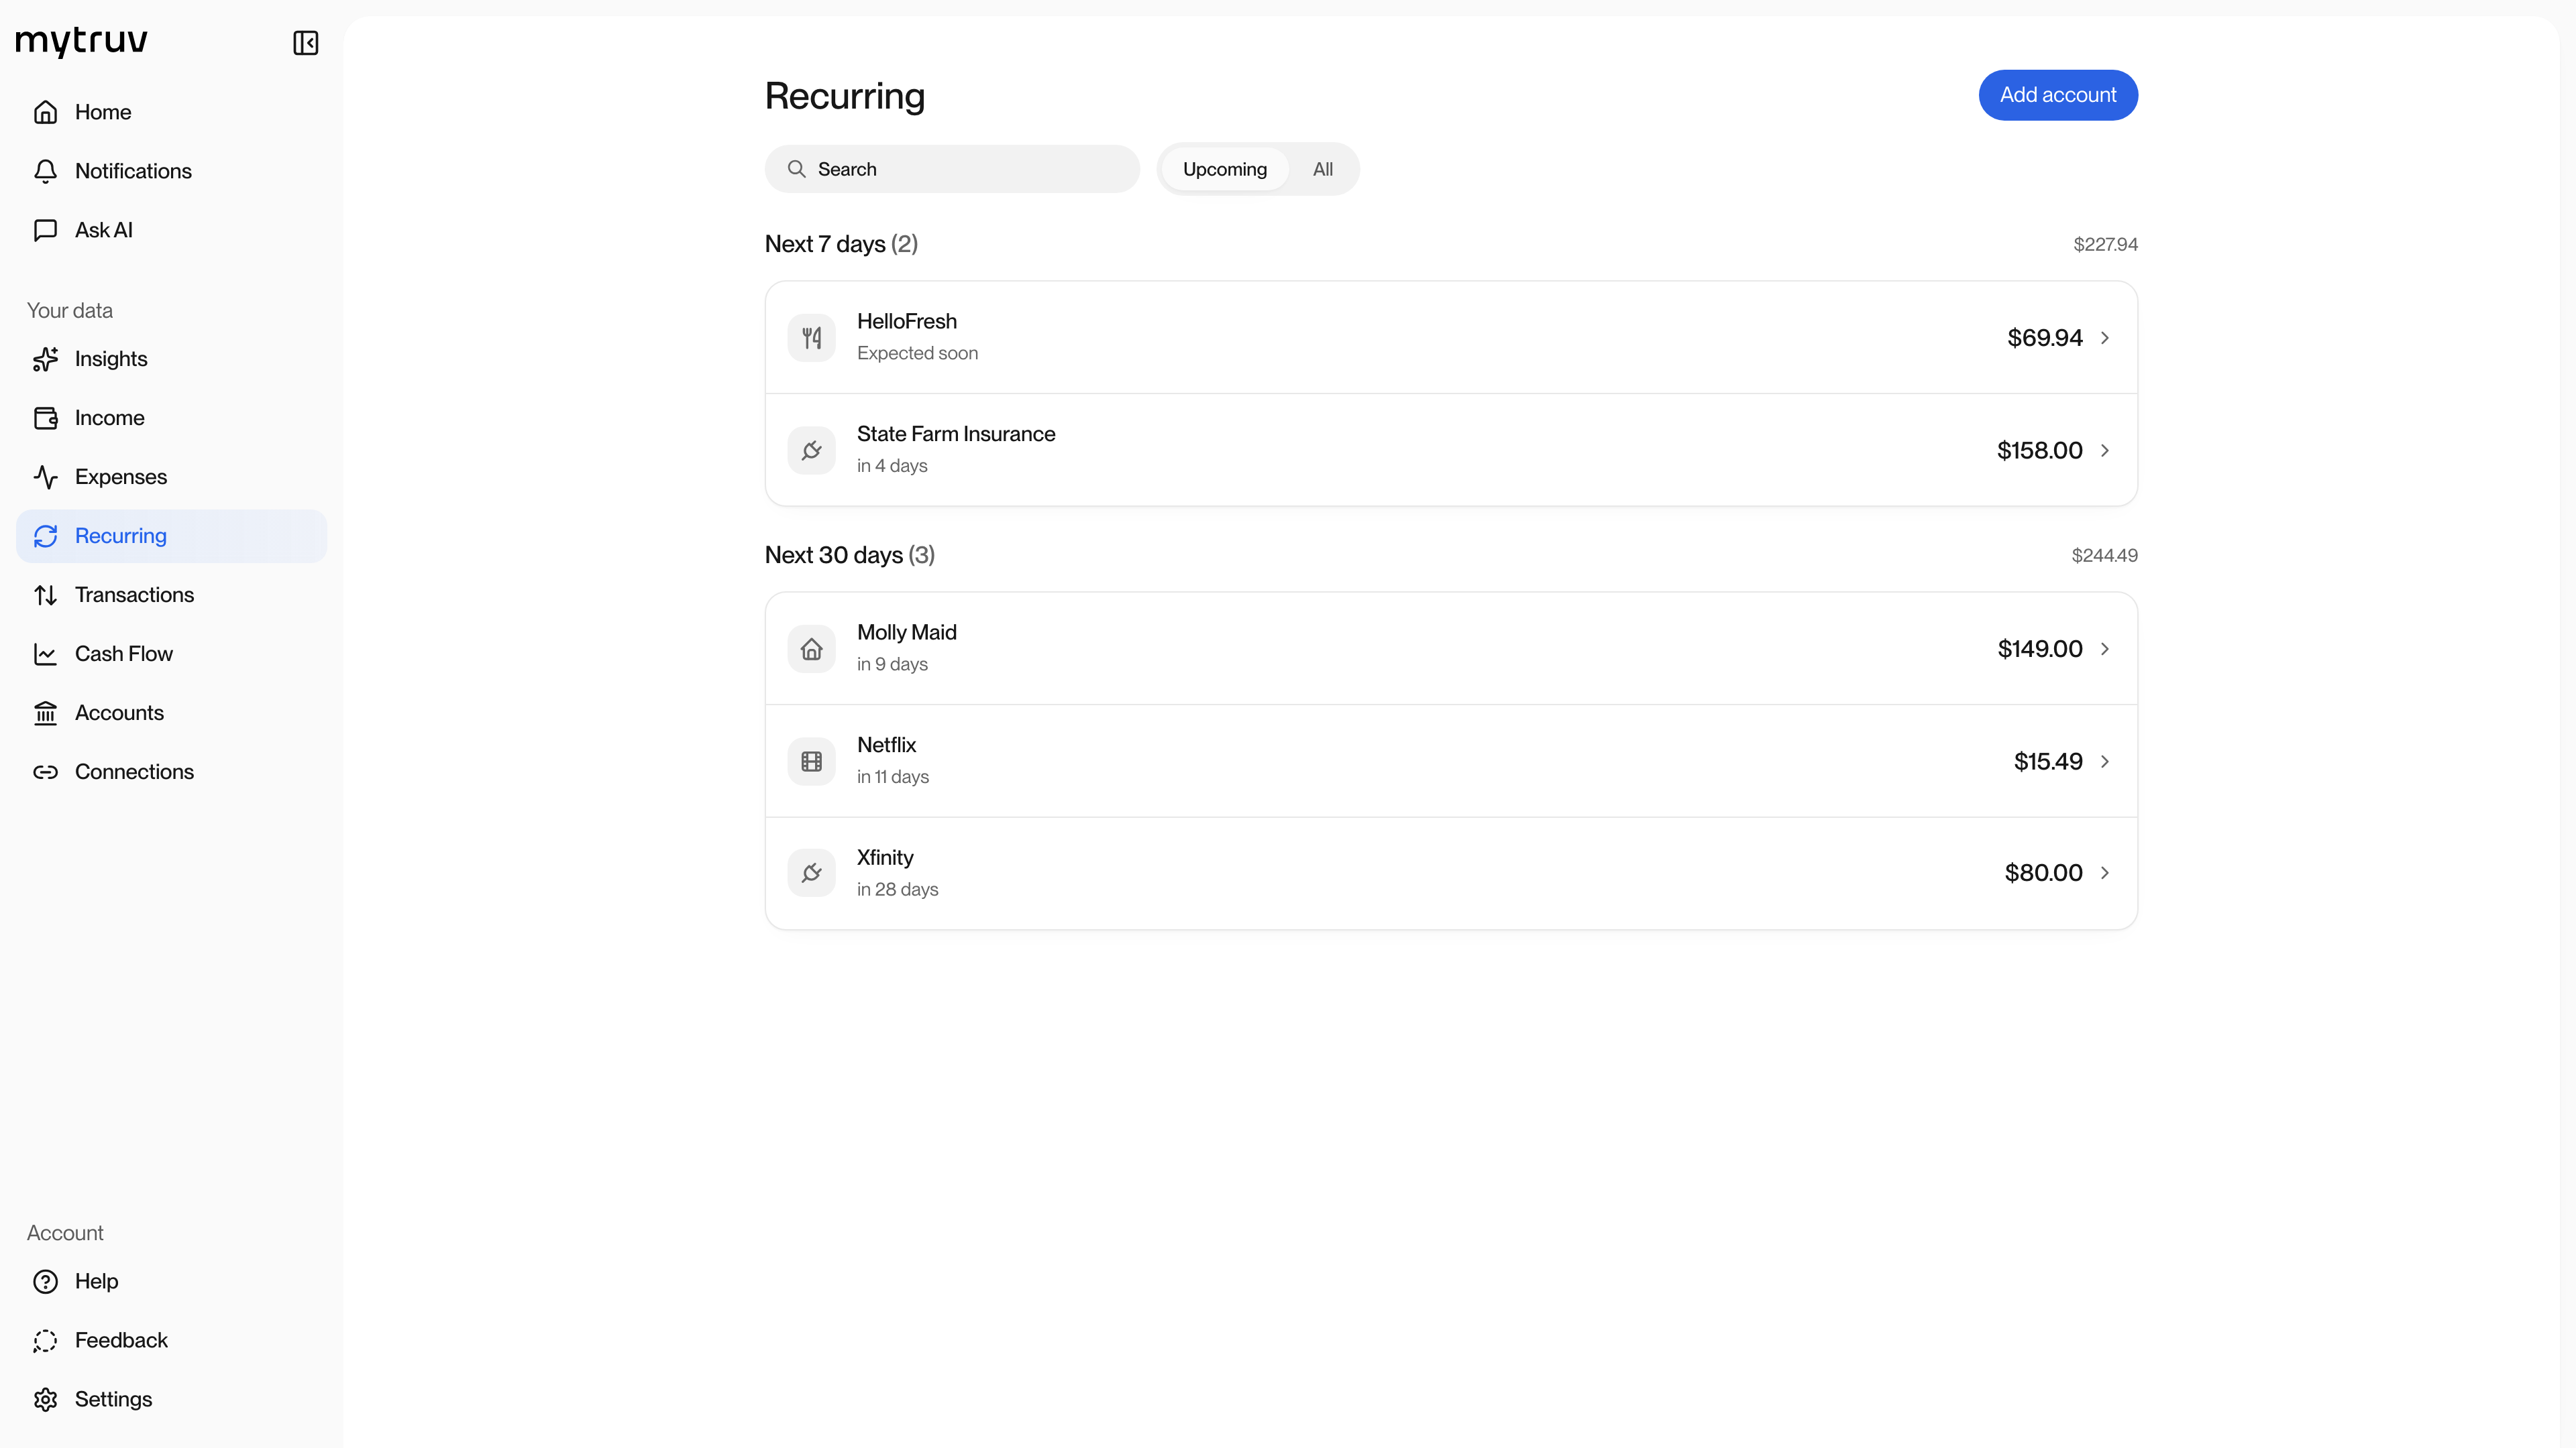Viewport: 2576px width, 1448px height.
Task: Click the Xfinity plug icon
Action: point(811,873)
